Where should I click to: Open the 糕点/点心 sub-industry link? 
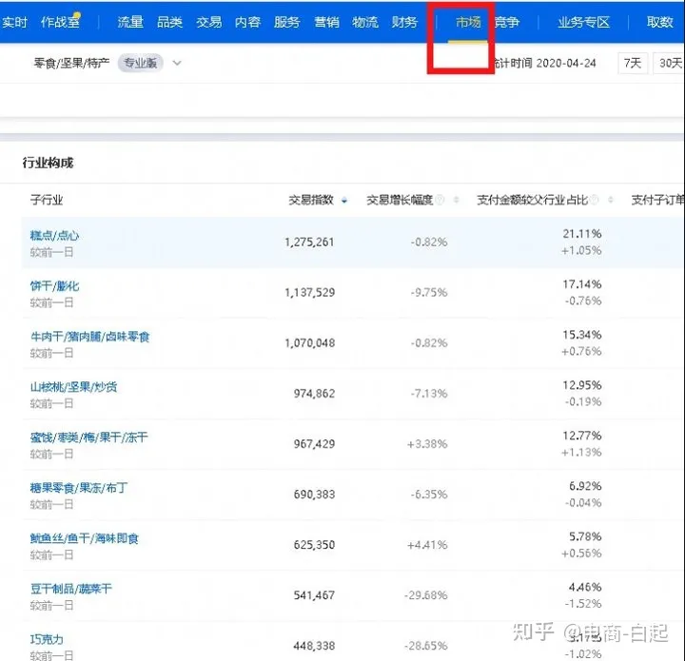[x=54, y=235]
